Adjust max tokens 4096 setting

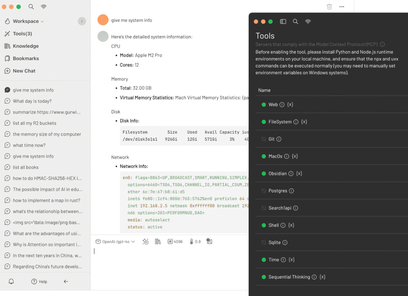coord(175,242)
